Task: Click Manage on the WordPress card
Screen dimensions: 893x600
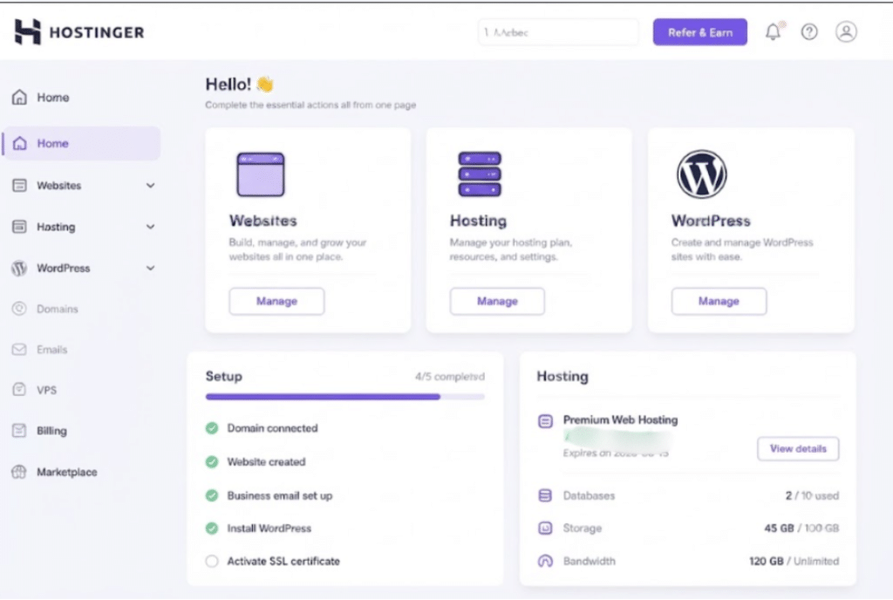Action: click(719, 301)
